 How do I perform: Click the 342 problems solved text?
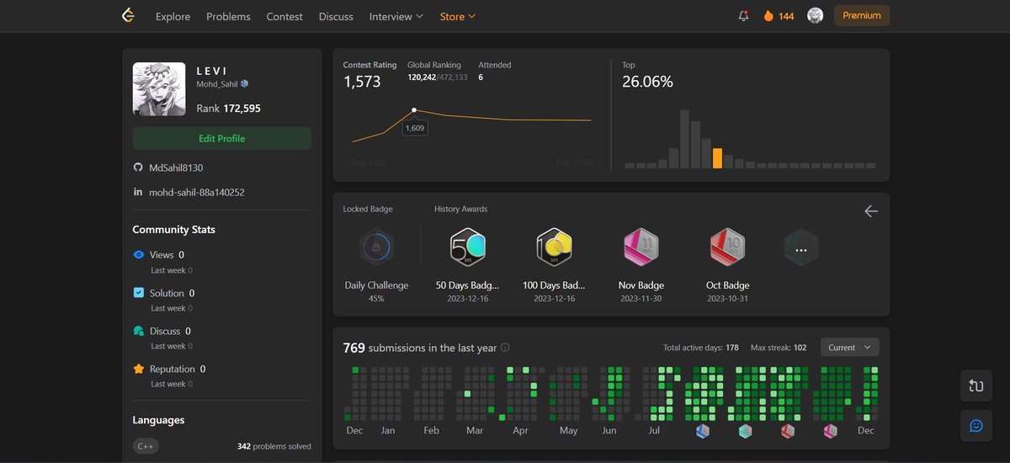[x=274, y=446]
